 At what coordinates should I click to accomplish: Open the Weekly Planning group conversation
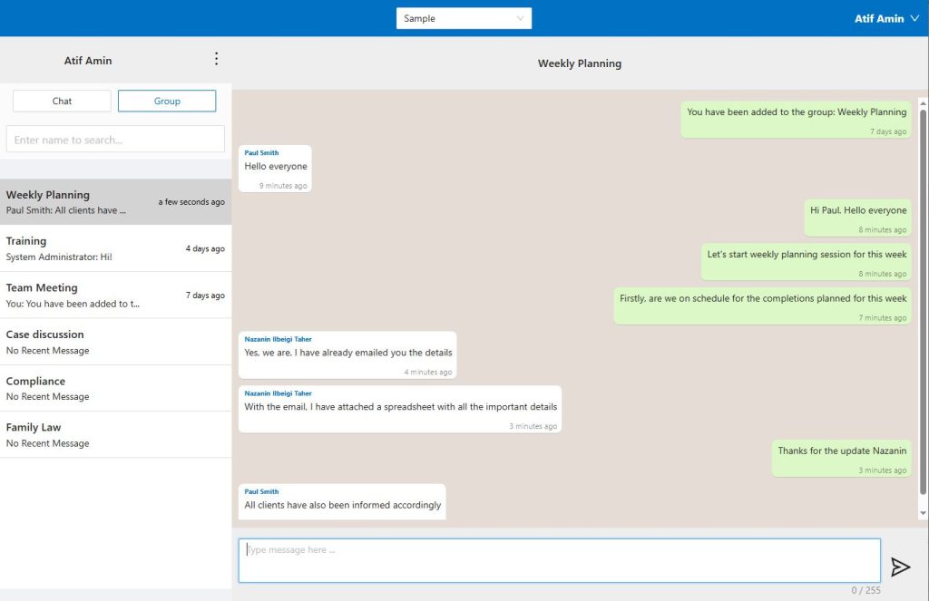tap(115, 202)
